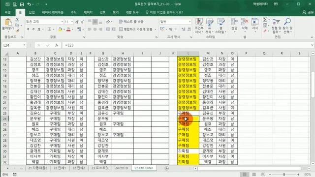Screen dimensions: 315x177
Task: Switch to the 수식 Formulas tab
Action: [x=73, y=12]
